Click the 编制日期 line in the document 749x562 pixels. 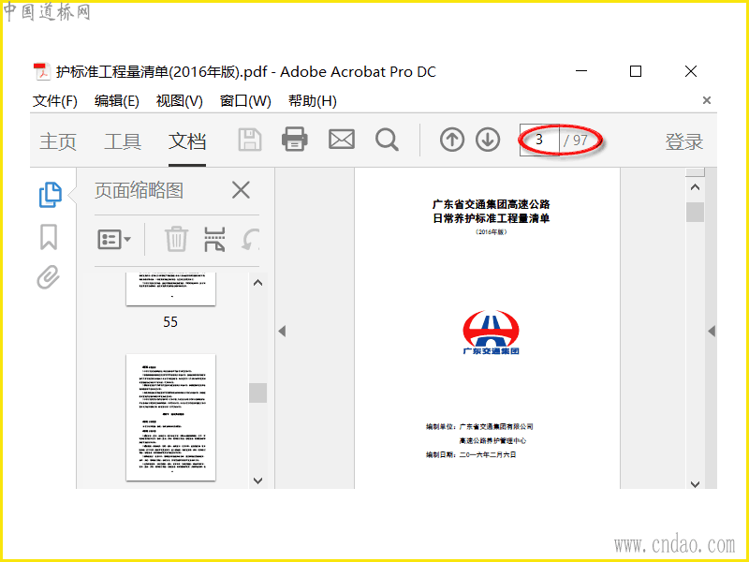click(x=471, y=454)
